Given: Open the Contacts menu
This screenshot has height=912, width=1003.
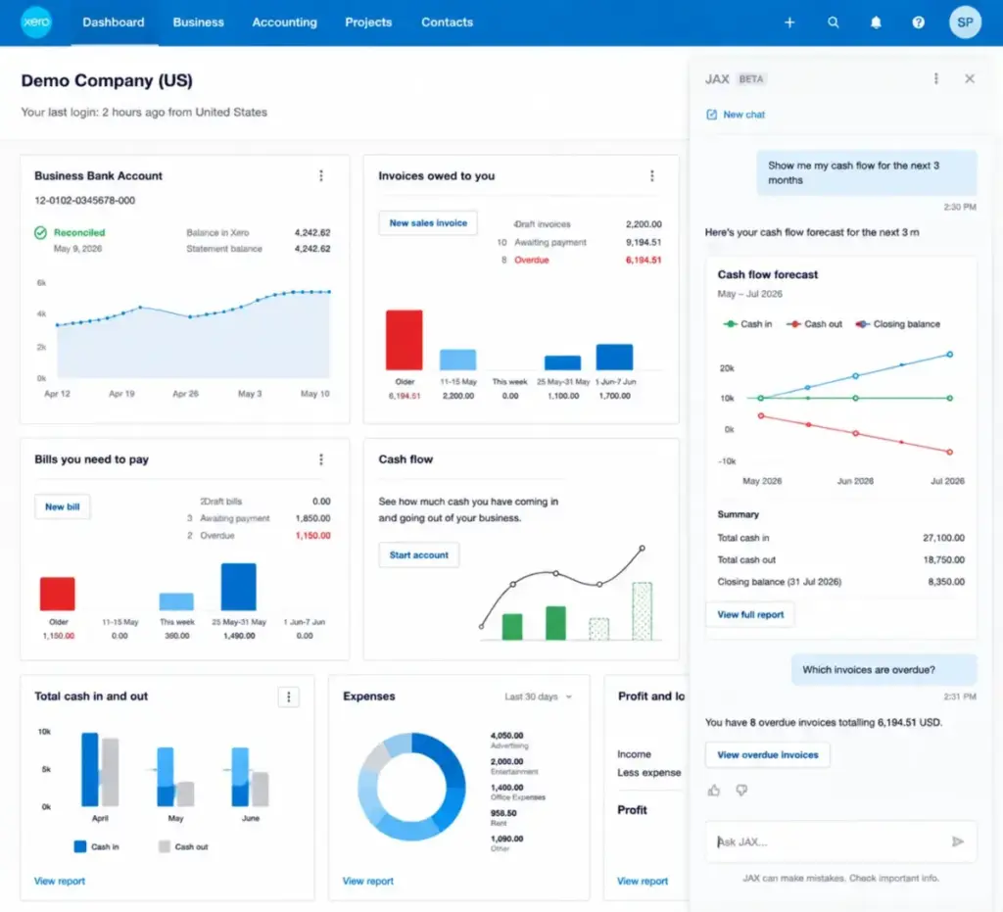Looking at the screenshot, I should click(x=447, y=23).
